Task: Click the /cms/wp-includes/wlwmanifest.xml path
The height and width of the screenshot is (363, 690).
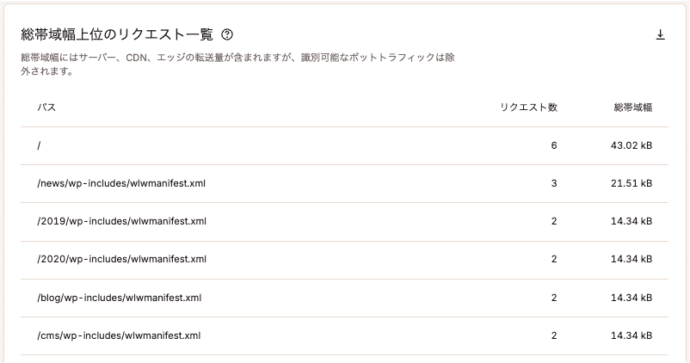Action: 119,335
